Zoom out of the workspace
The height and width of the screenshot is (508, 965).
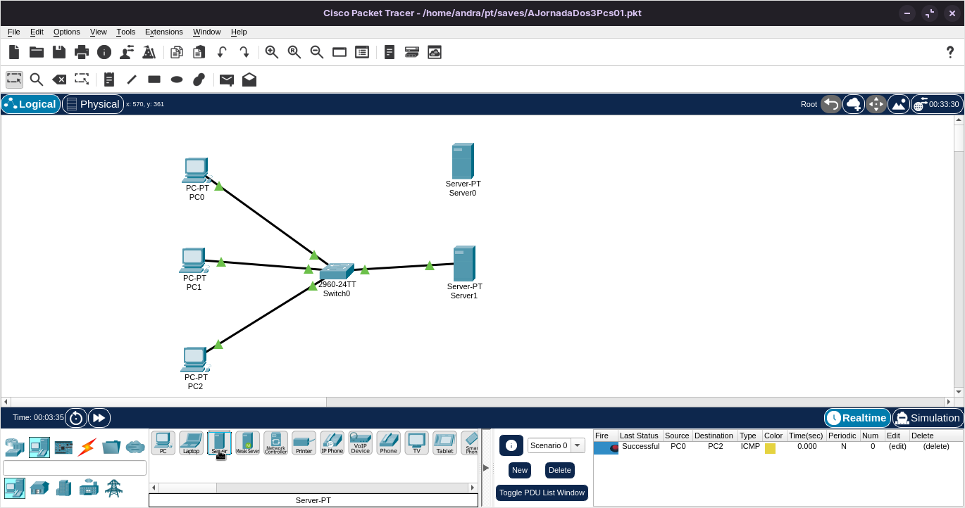[317, 52]
